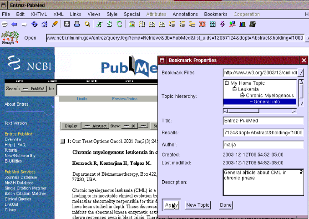Image resolution: width=309 pixels, height=219 pixels.
Task: Open the home page icon
Action: pos(45,24)
